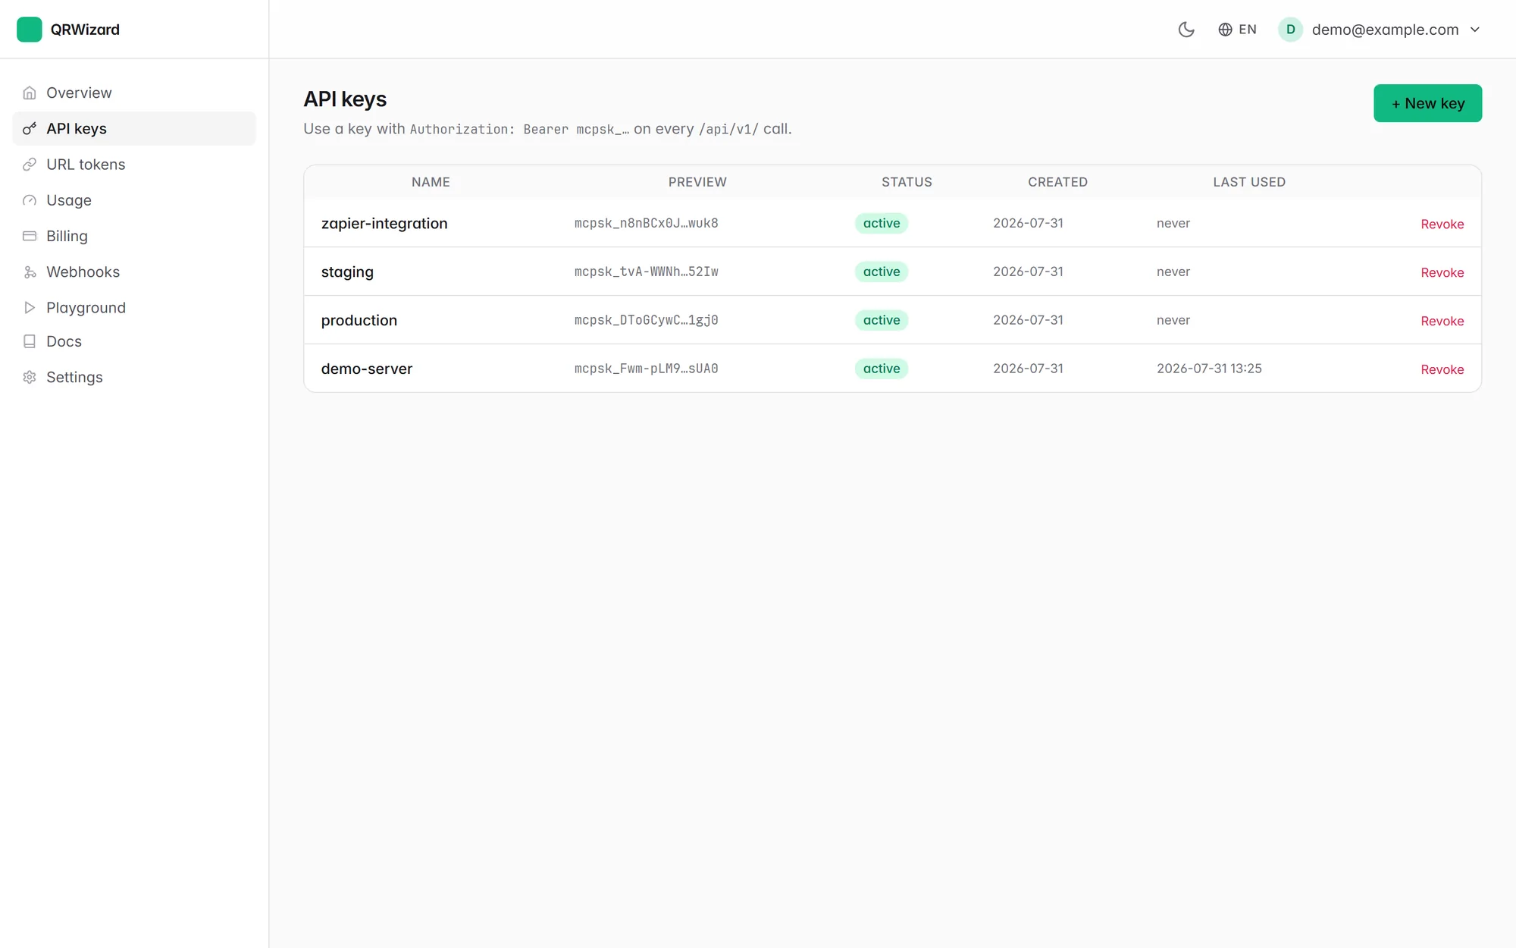
Task: Revoke the production key
Action: [x=1442, y=321]
